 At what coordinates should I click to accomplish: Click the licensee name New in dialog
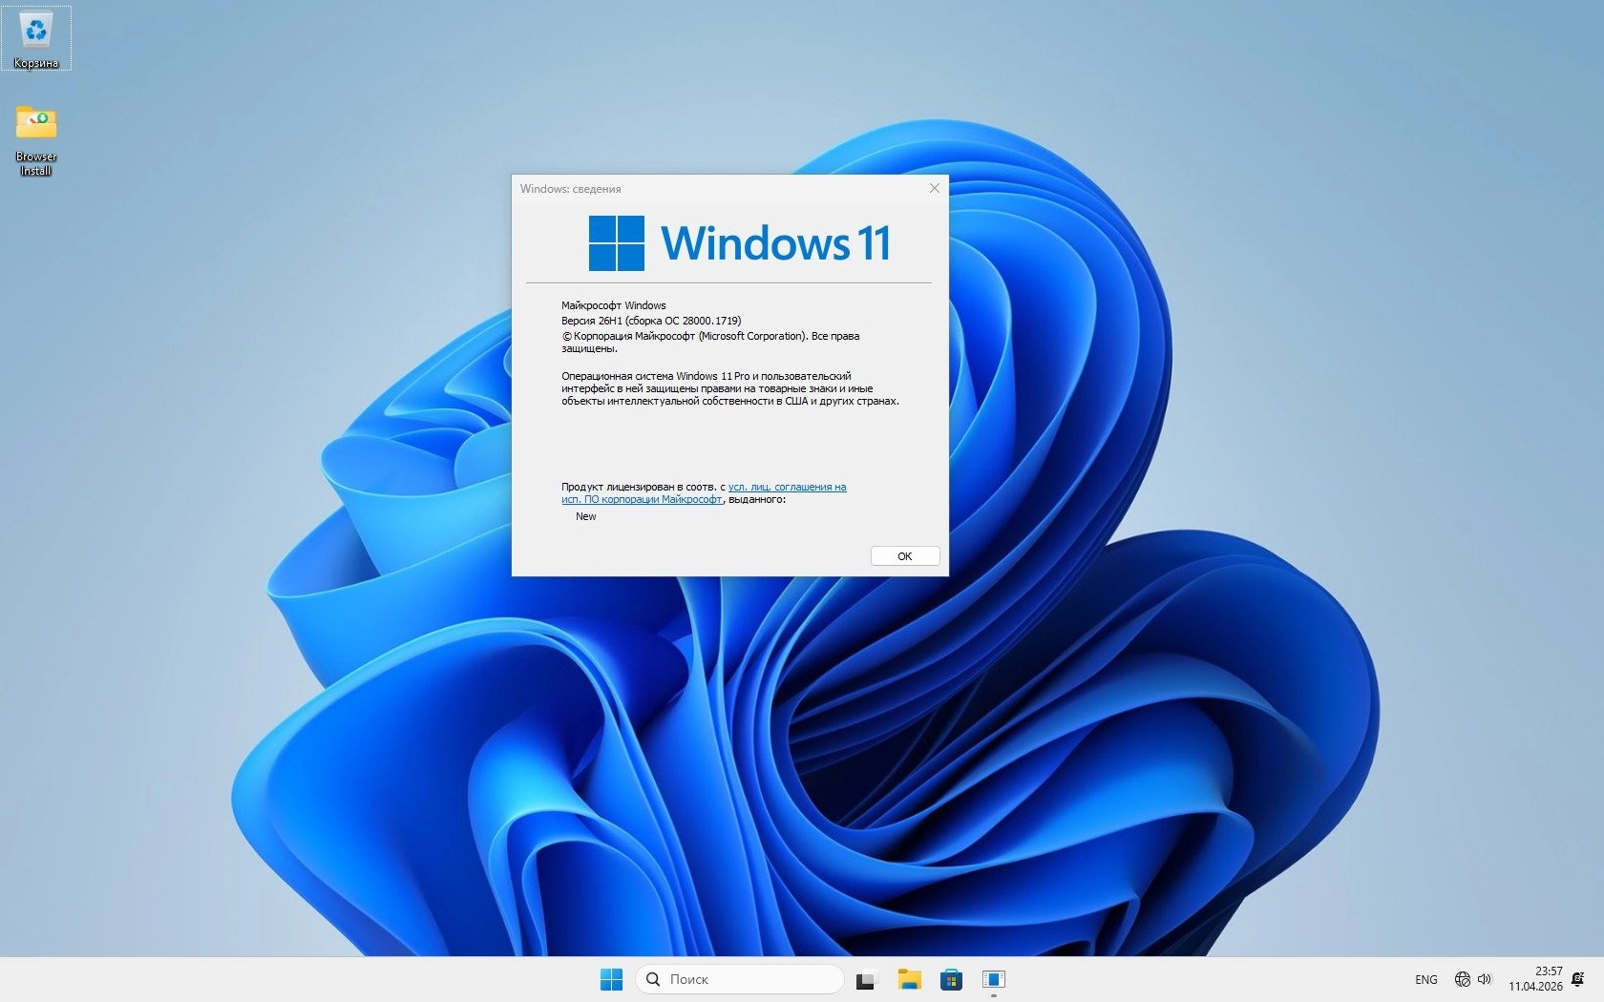(585, 516)
